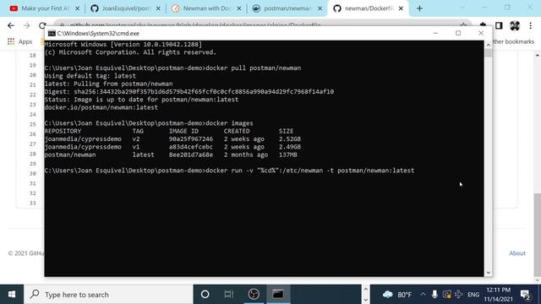Click the 'Type here to search' box

pyautogui.click(x=108, y=295)
